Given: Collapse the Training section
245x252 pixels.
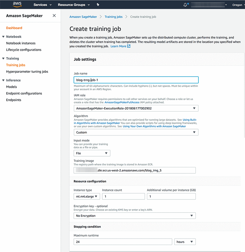Looking at the screenshot, I should tap(3, 58).
